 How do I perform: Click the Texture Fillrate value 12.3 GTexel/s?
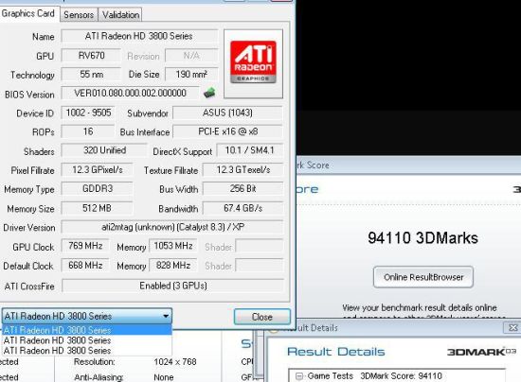click(243, 170)
